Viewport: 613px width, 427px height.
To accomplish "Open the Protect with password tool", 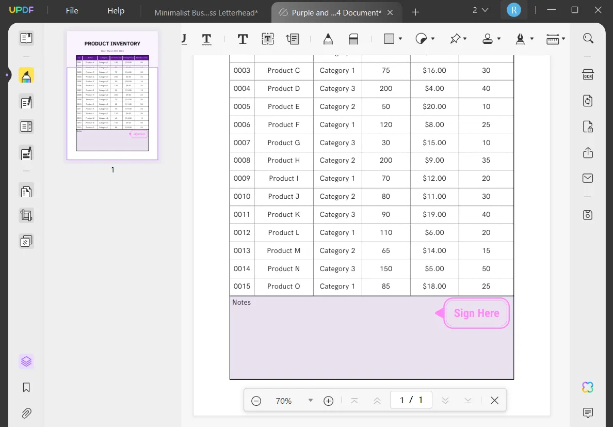I will pos(588,126).
